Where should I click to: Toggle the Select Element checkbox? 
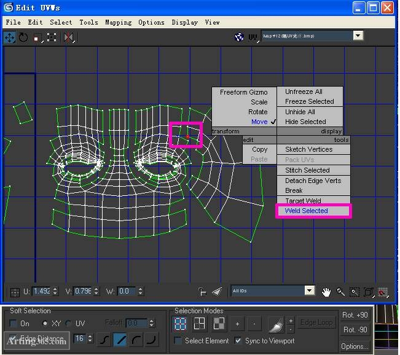coord(178,340)
